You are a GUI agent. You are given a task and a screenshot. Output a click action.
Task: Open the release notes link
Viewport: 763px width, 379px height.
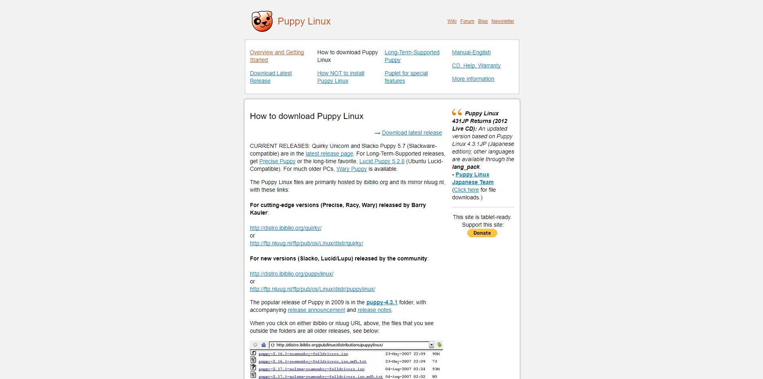pos(374,310)
